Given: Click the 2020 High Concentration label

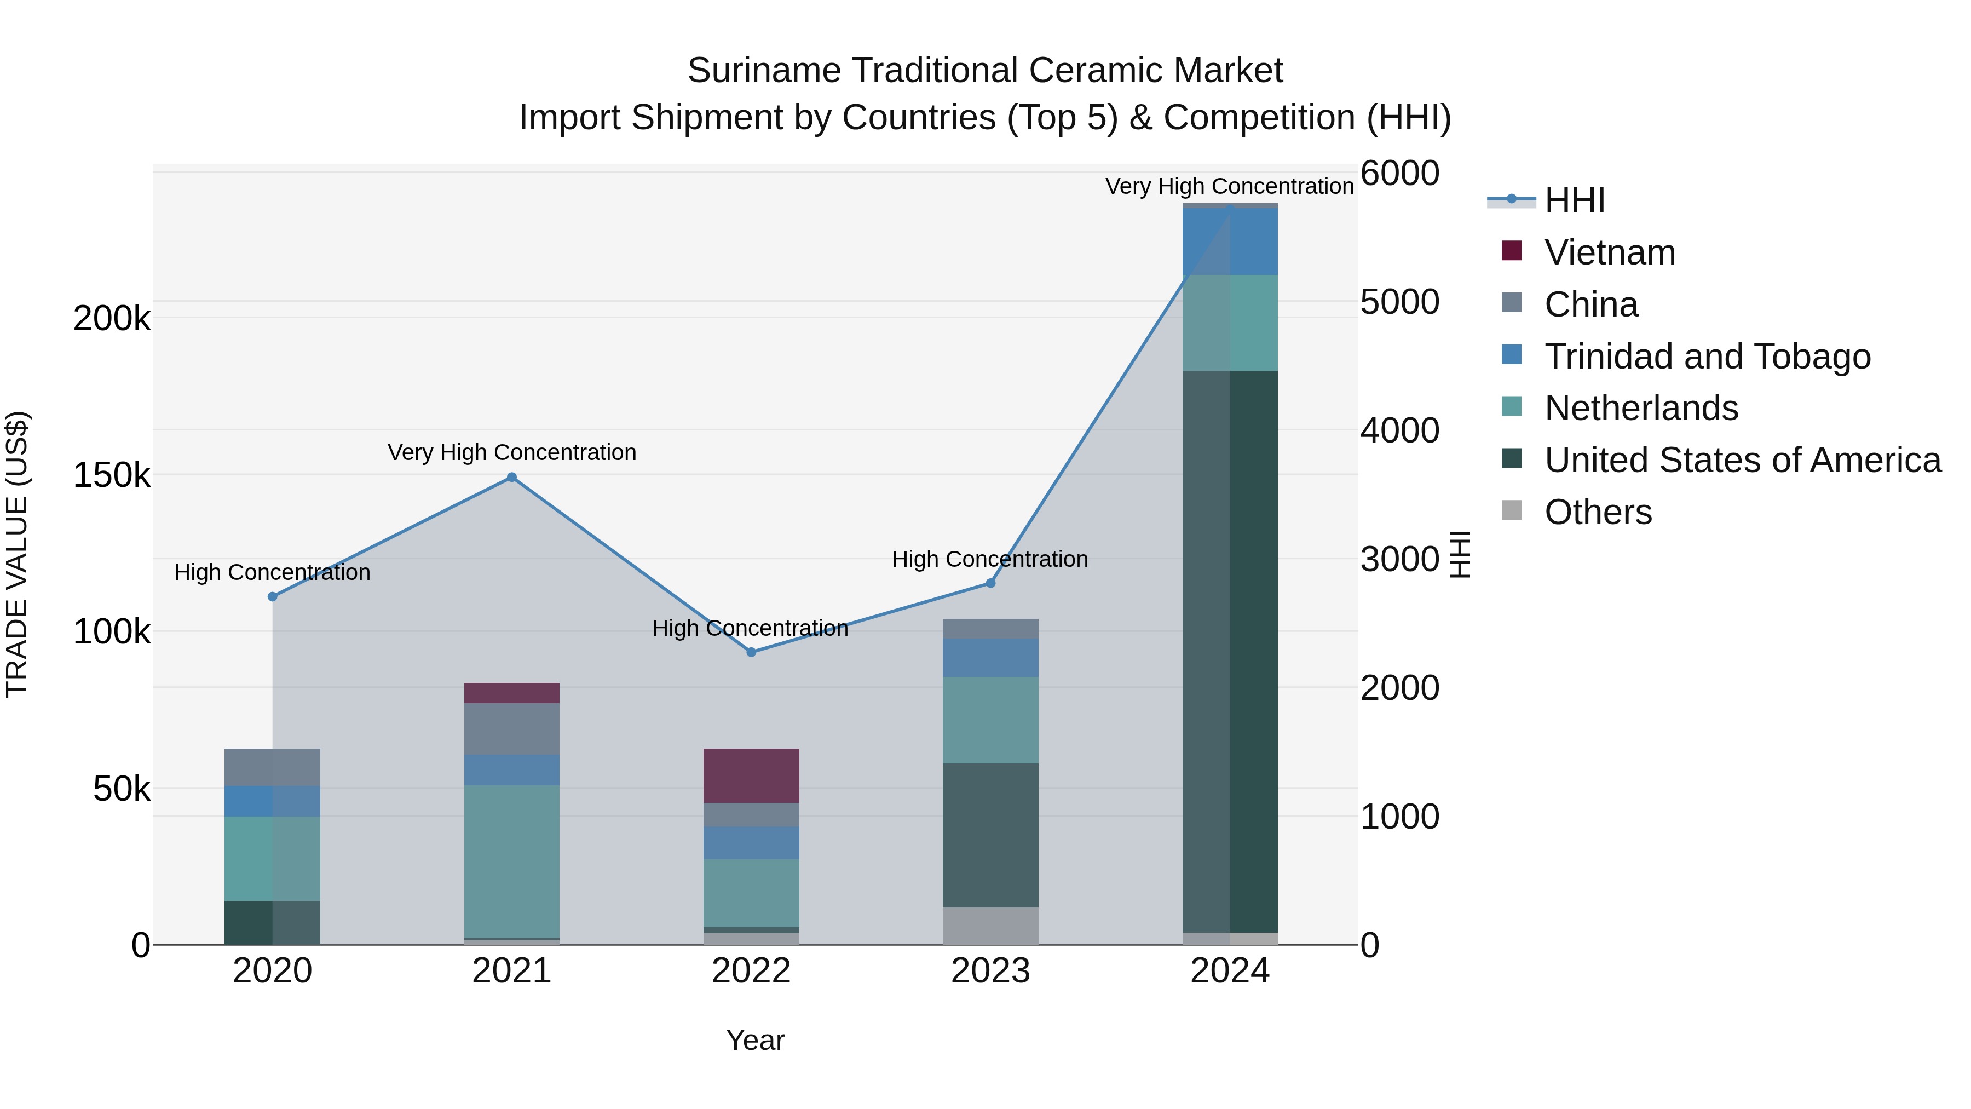Looking at the screenshot, I should tap(273, 572).
